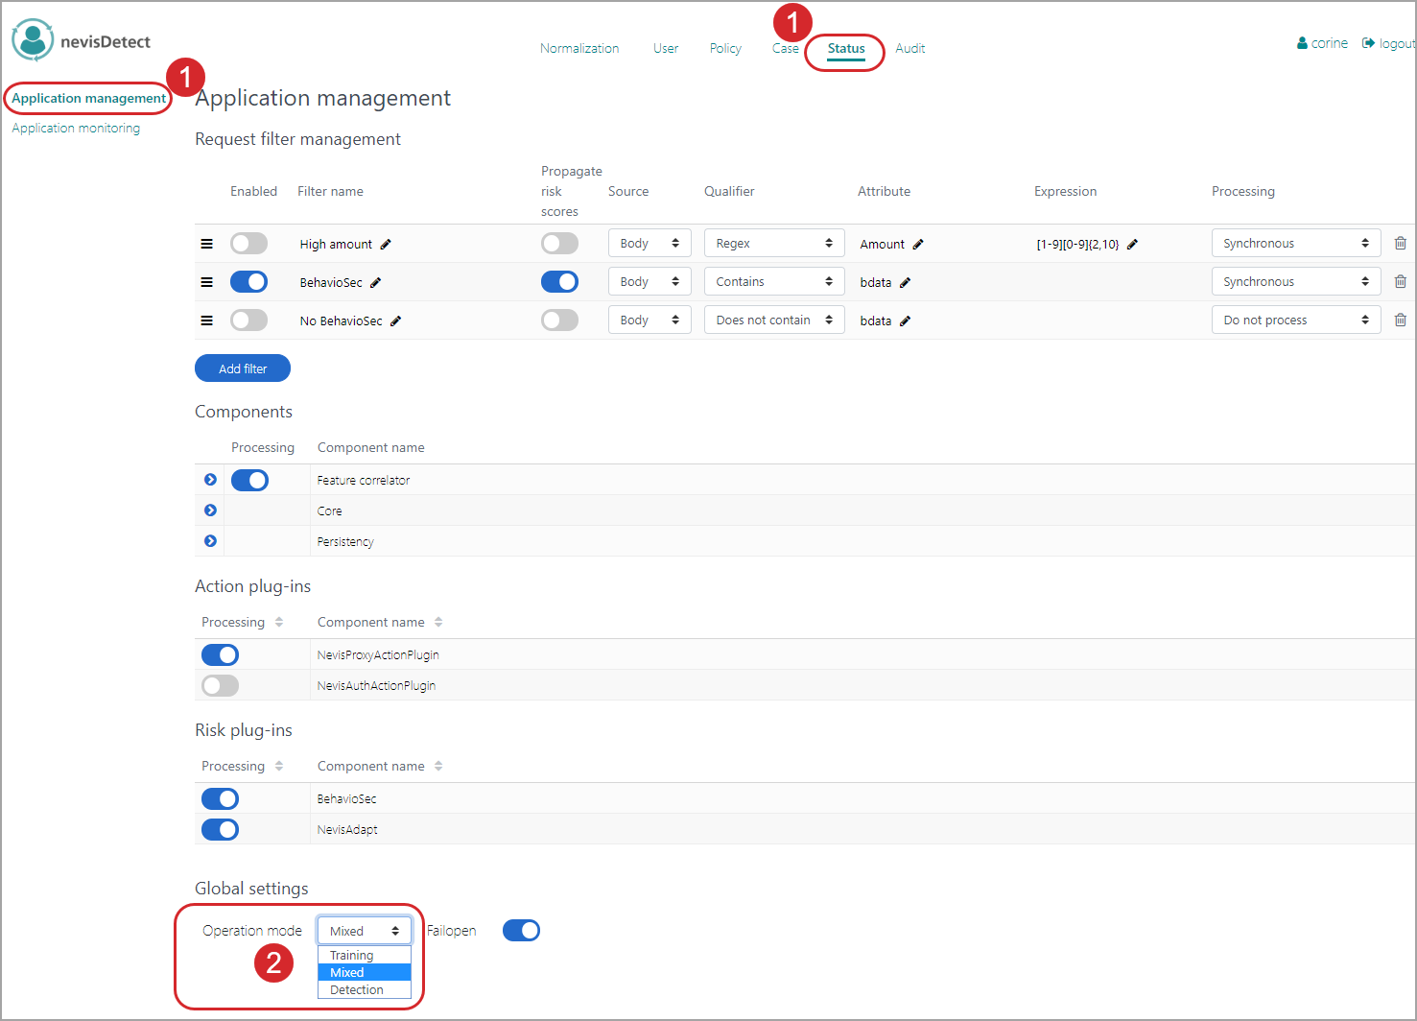
Task: Edit the regex expression [1-9][0-9]{2,10}
Action: coord(1132,245)
